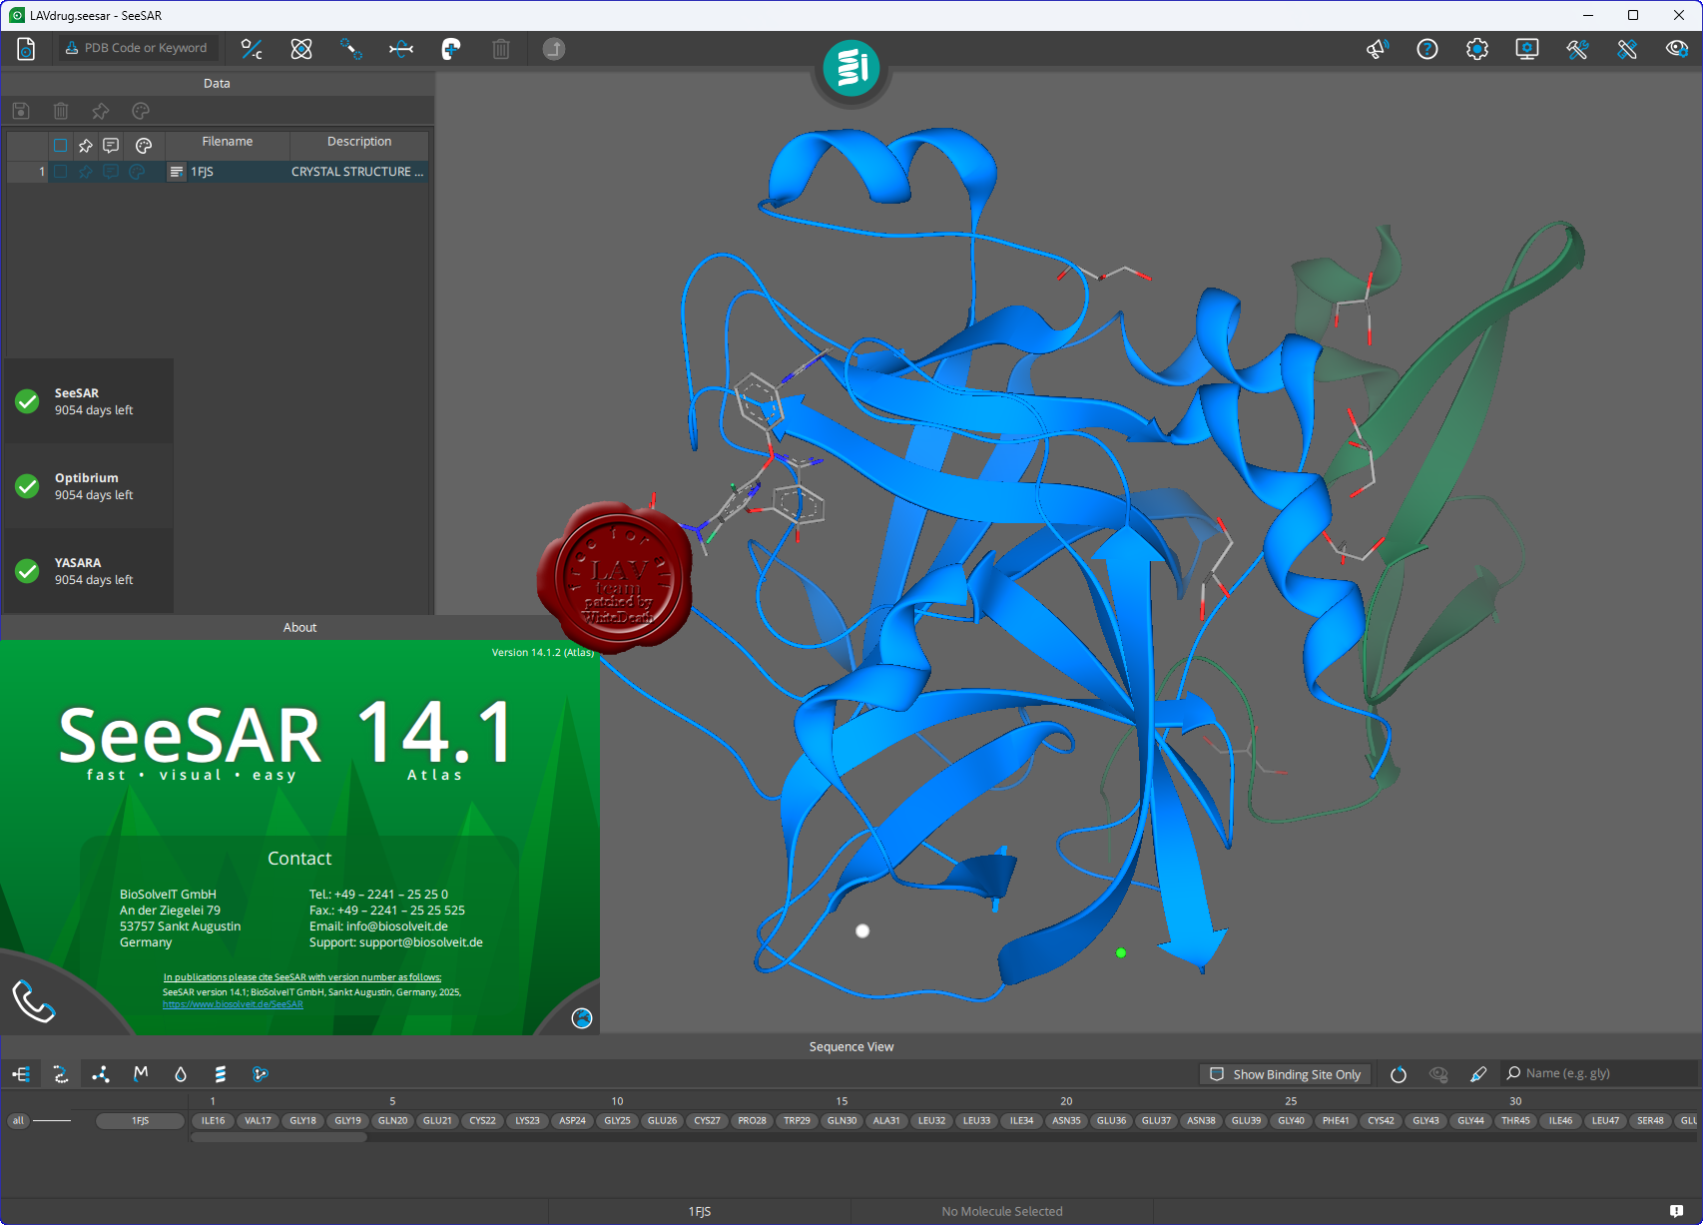Open the biosolveit.de/SeeSAR citation link
The height and width of the screenshot is (1225, 1703).
point(233,1004)
